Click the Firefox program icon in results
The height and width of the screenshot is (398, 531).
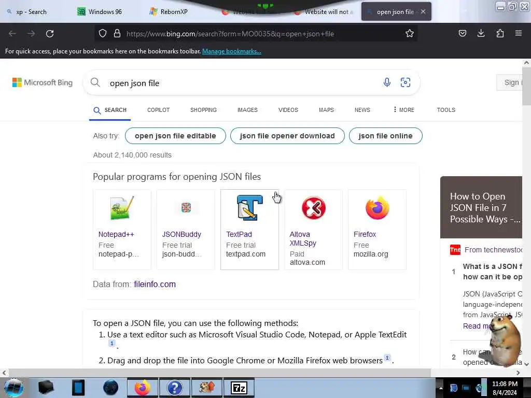tap(378, 208)
